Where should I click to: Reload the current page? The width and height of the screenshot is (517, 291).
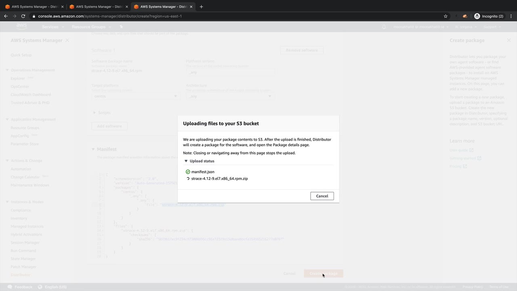(23, 16)
